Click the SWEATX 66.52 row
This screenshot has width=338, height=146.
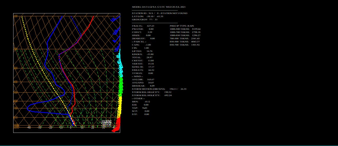(x=143, y=70)
